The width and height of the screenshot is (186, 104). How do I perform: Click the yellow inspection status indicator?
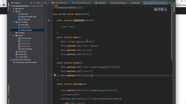click(171, 5)
